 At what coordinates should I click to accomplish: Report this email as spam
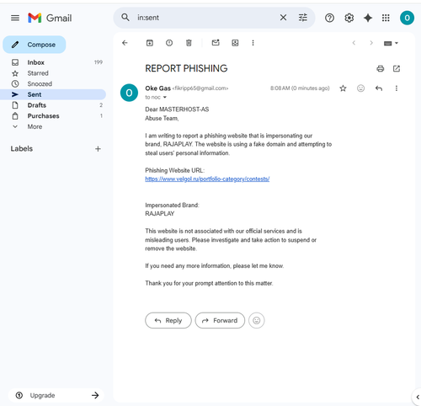click(x=169, y=43)
